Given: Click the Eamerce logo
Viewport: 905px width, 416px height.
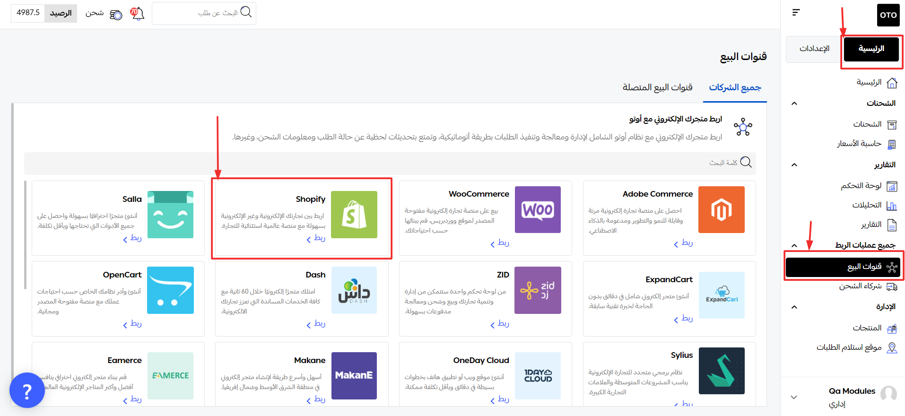Looking at the screenshot, I should point(170,376).
